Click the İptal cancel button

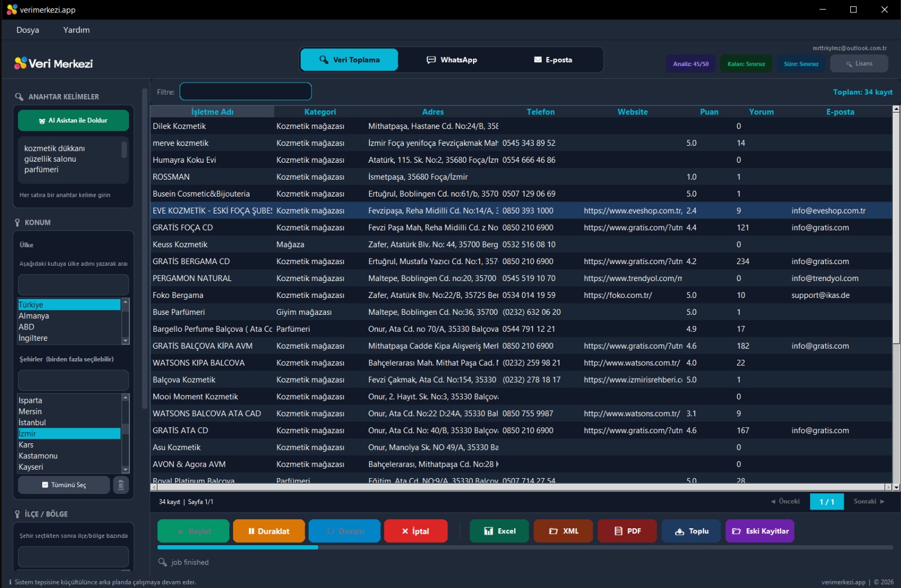point(416,531)
